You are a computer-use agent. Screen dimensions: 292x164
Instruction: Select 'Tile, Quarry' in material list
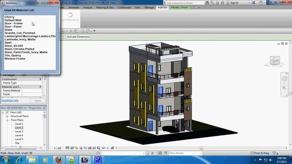(13, 56)
